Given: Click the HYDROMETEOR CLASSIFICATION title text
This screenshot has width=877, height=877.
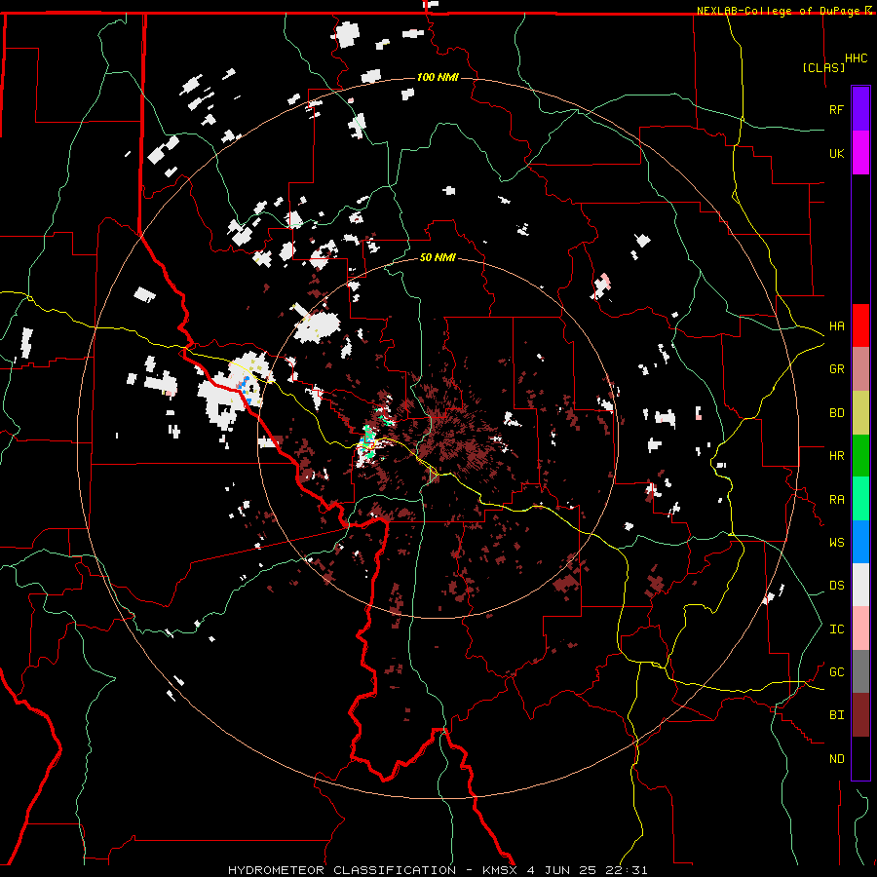Looking at the screenshot, I should [342, 870].
